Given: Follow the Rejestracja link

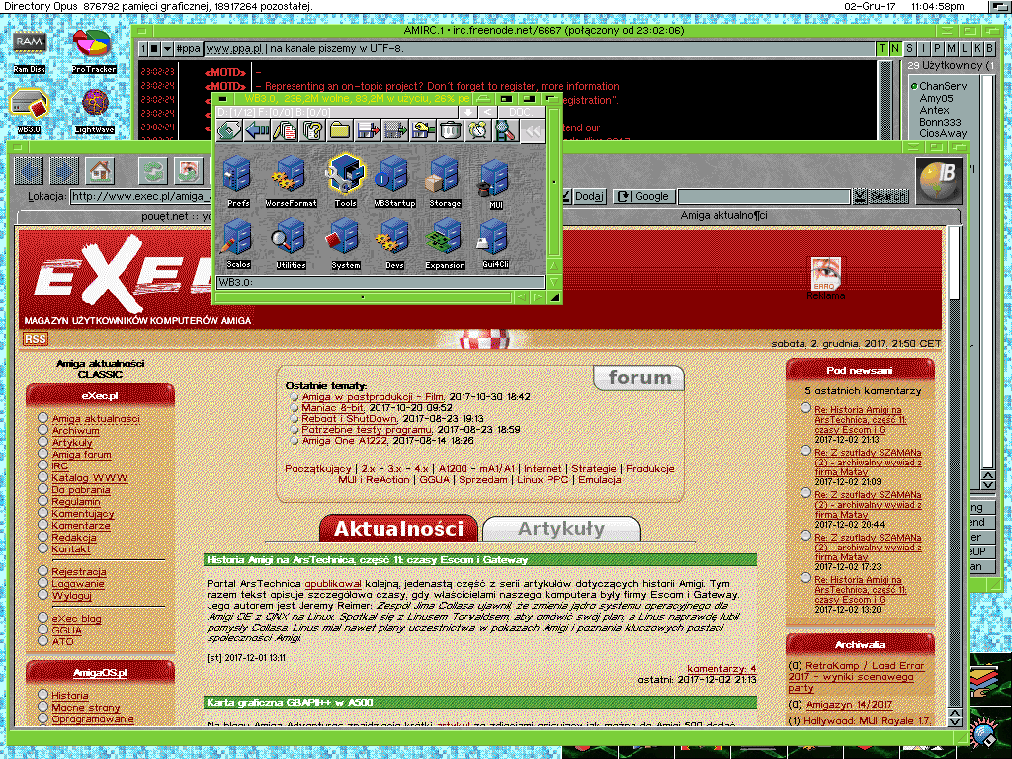Looking at the screenshot, I should tap(79, 572).
